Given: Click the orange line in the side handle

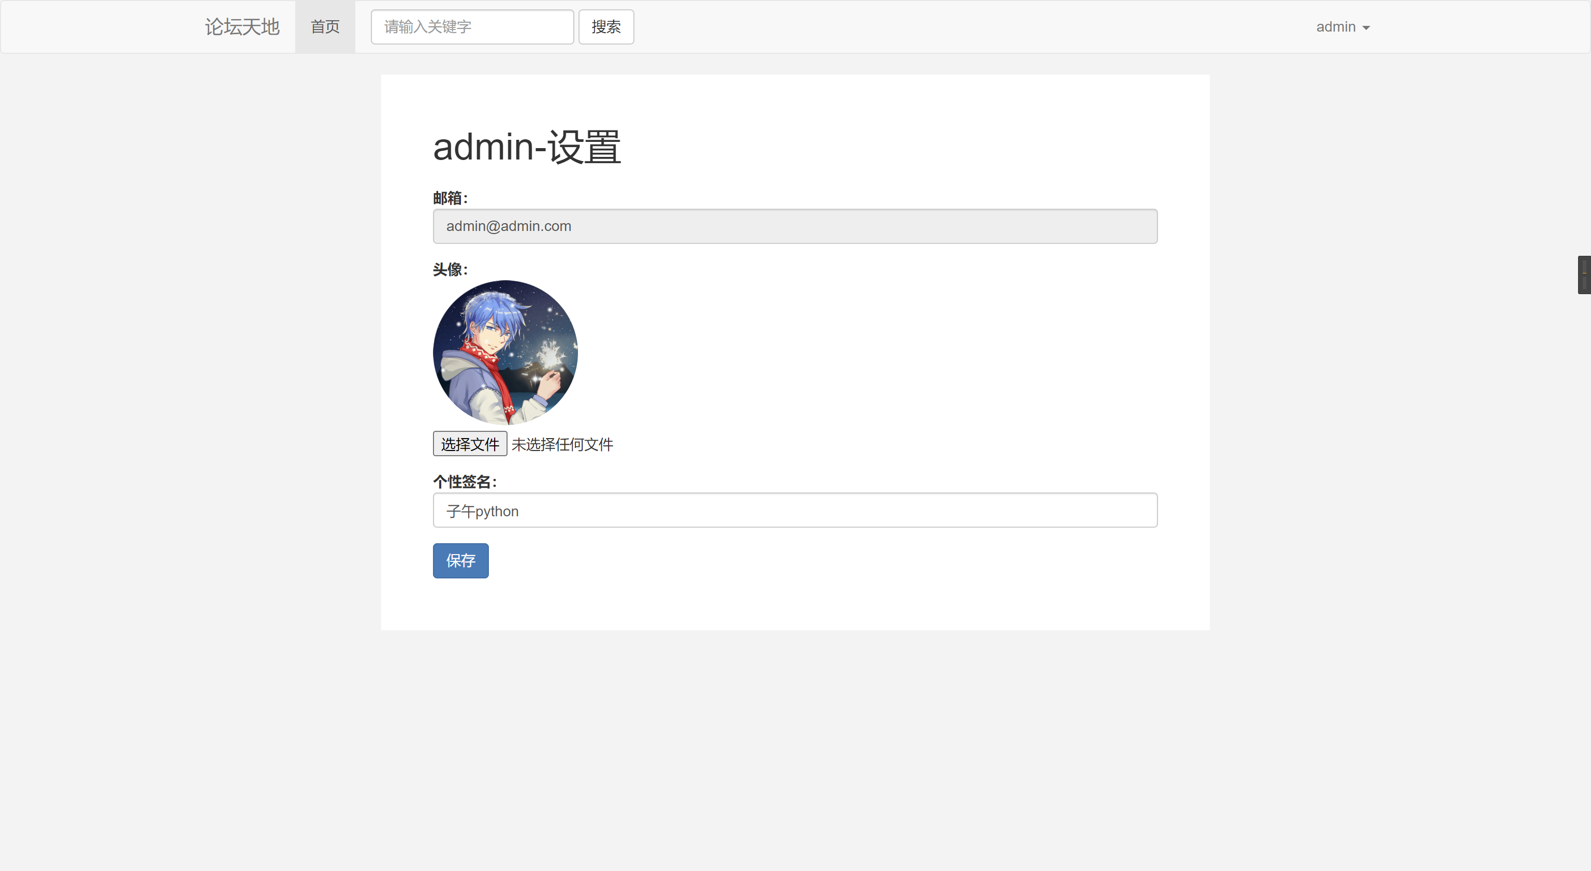Looking at the screenshot, I should [x=1585, y=273].
